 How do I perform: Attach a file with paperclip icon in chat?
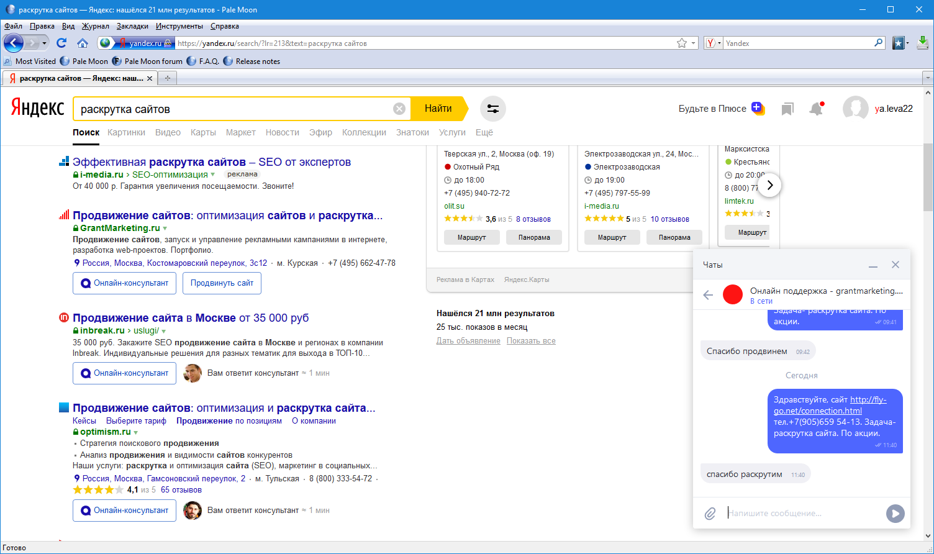point(710,514)
